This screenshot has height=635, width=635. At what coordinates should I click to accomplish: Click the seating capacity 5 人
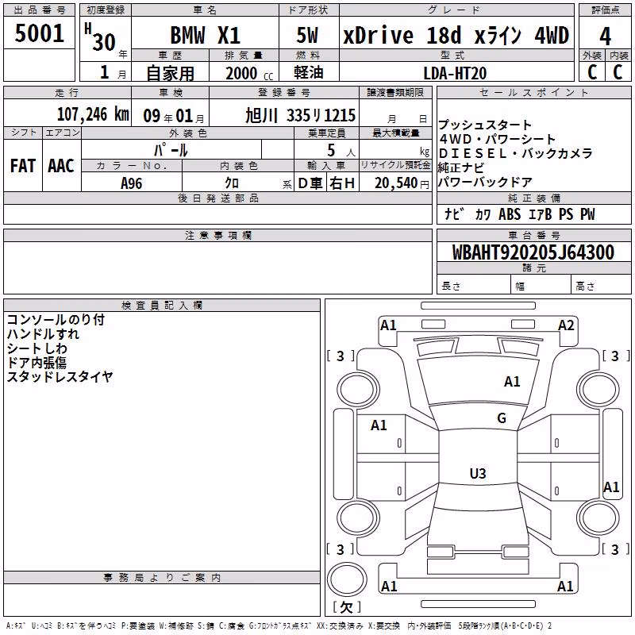(x=341, y=151)
